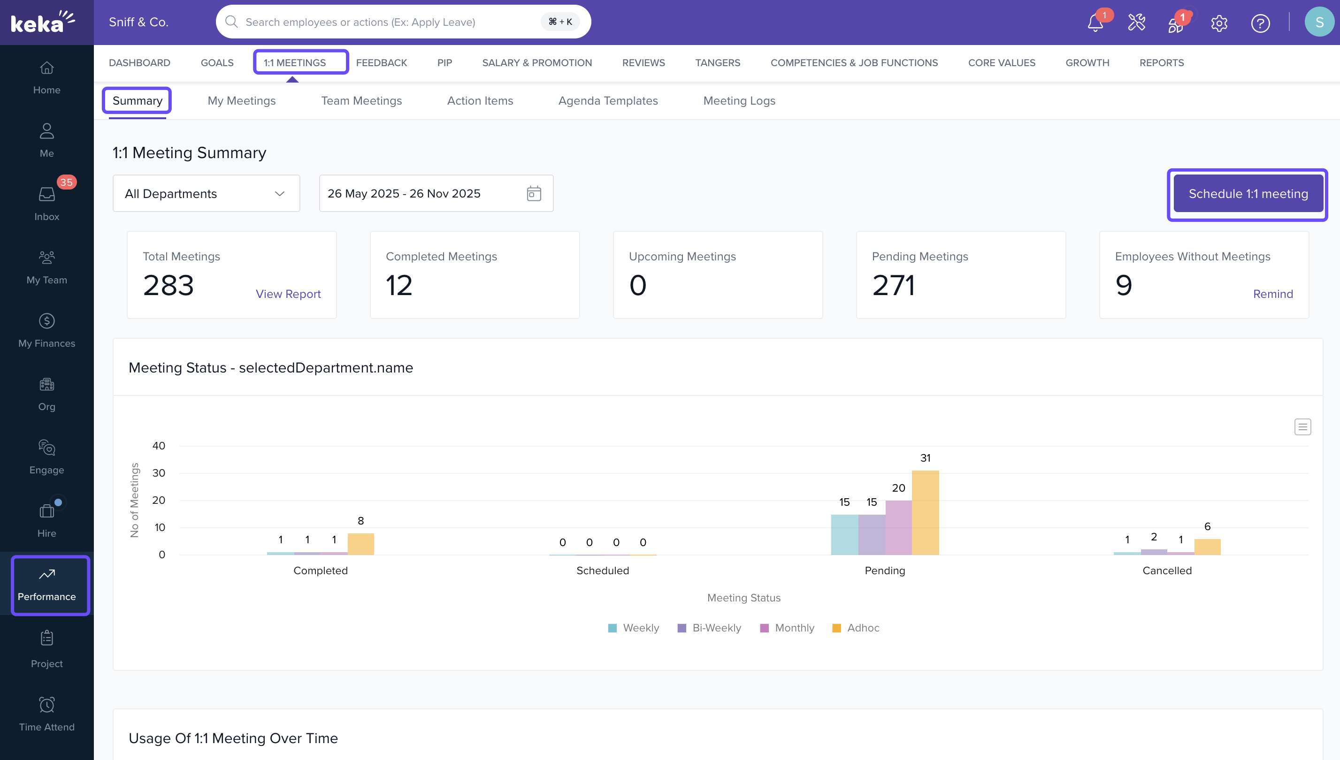Viewport: 1340px width, 760px height.
Task: Click the Schedule 1:1 meeting button
Action: (1248, 194)
